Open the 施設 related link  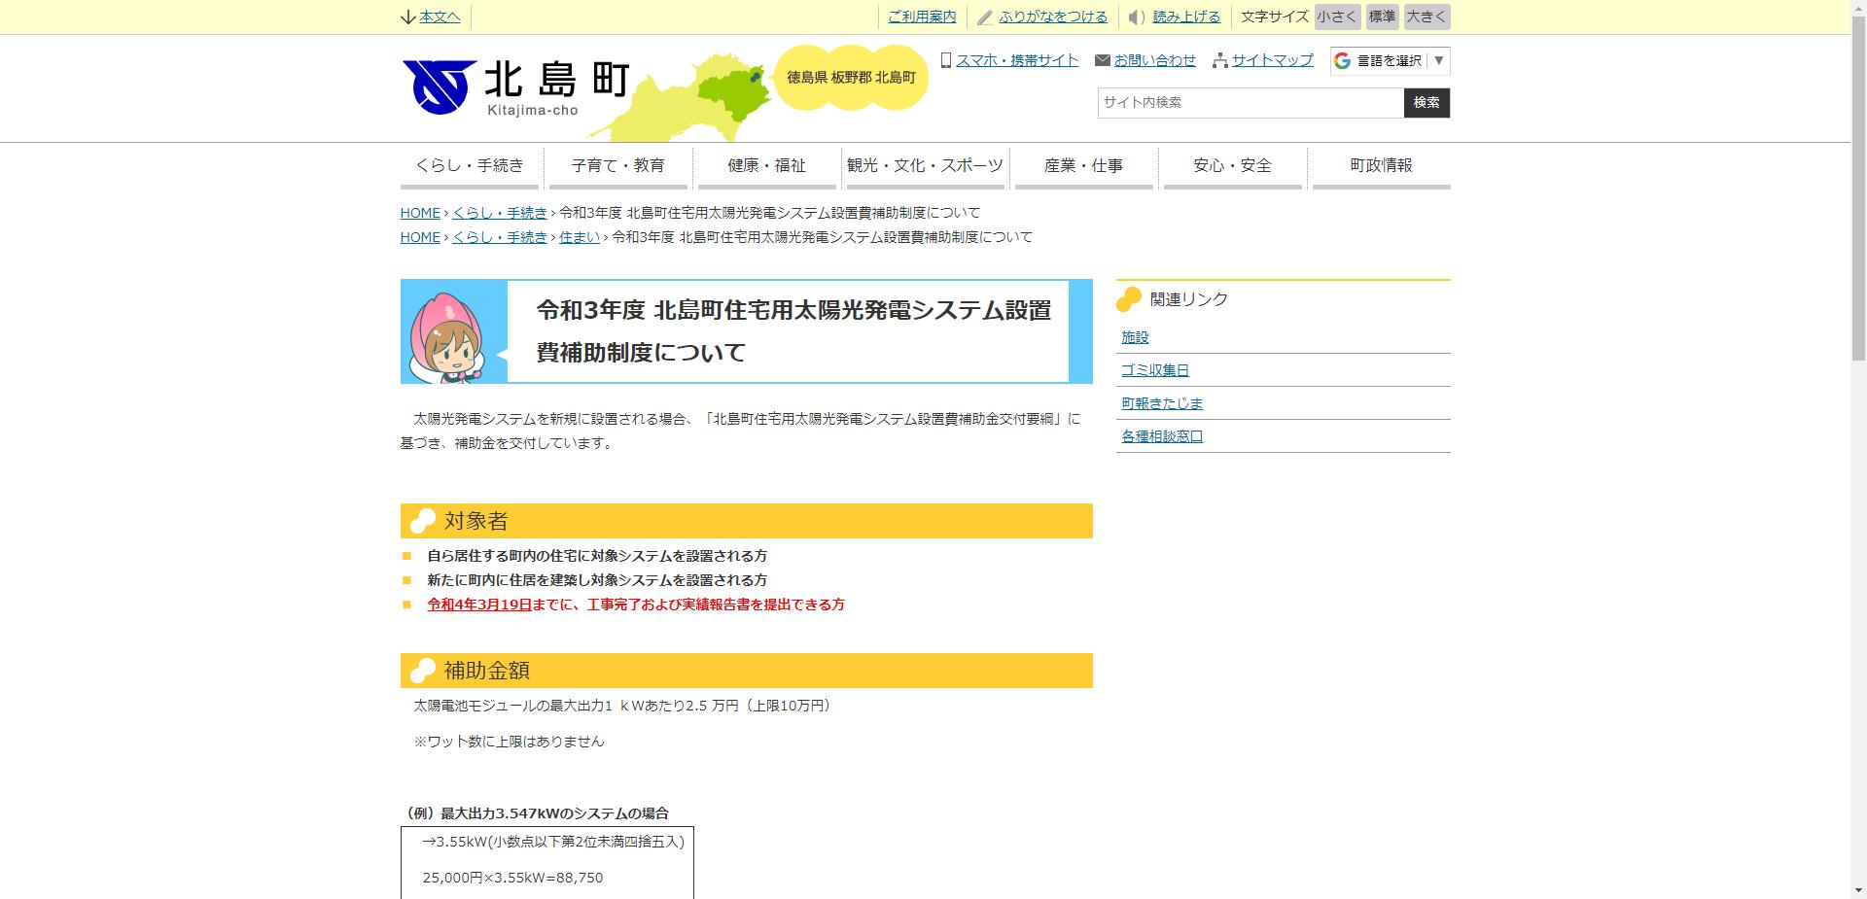tap(1134, 337)
